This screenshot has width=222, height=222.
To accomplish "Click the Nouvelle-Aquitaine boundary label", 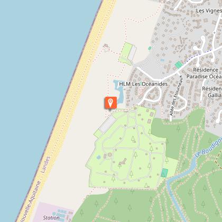I will coord(31,201).
